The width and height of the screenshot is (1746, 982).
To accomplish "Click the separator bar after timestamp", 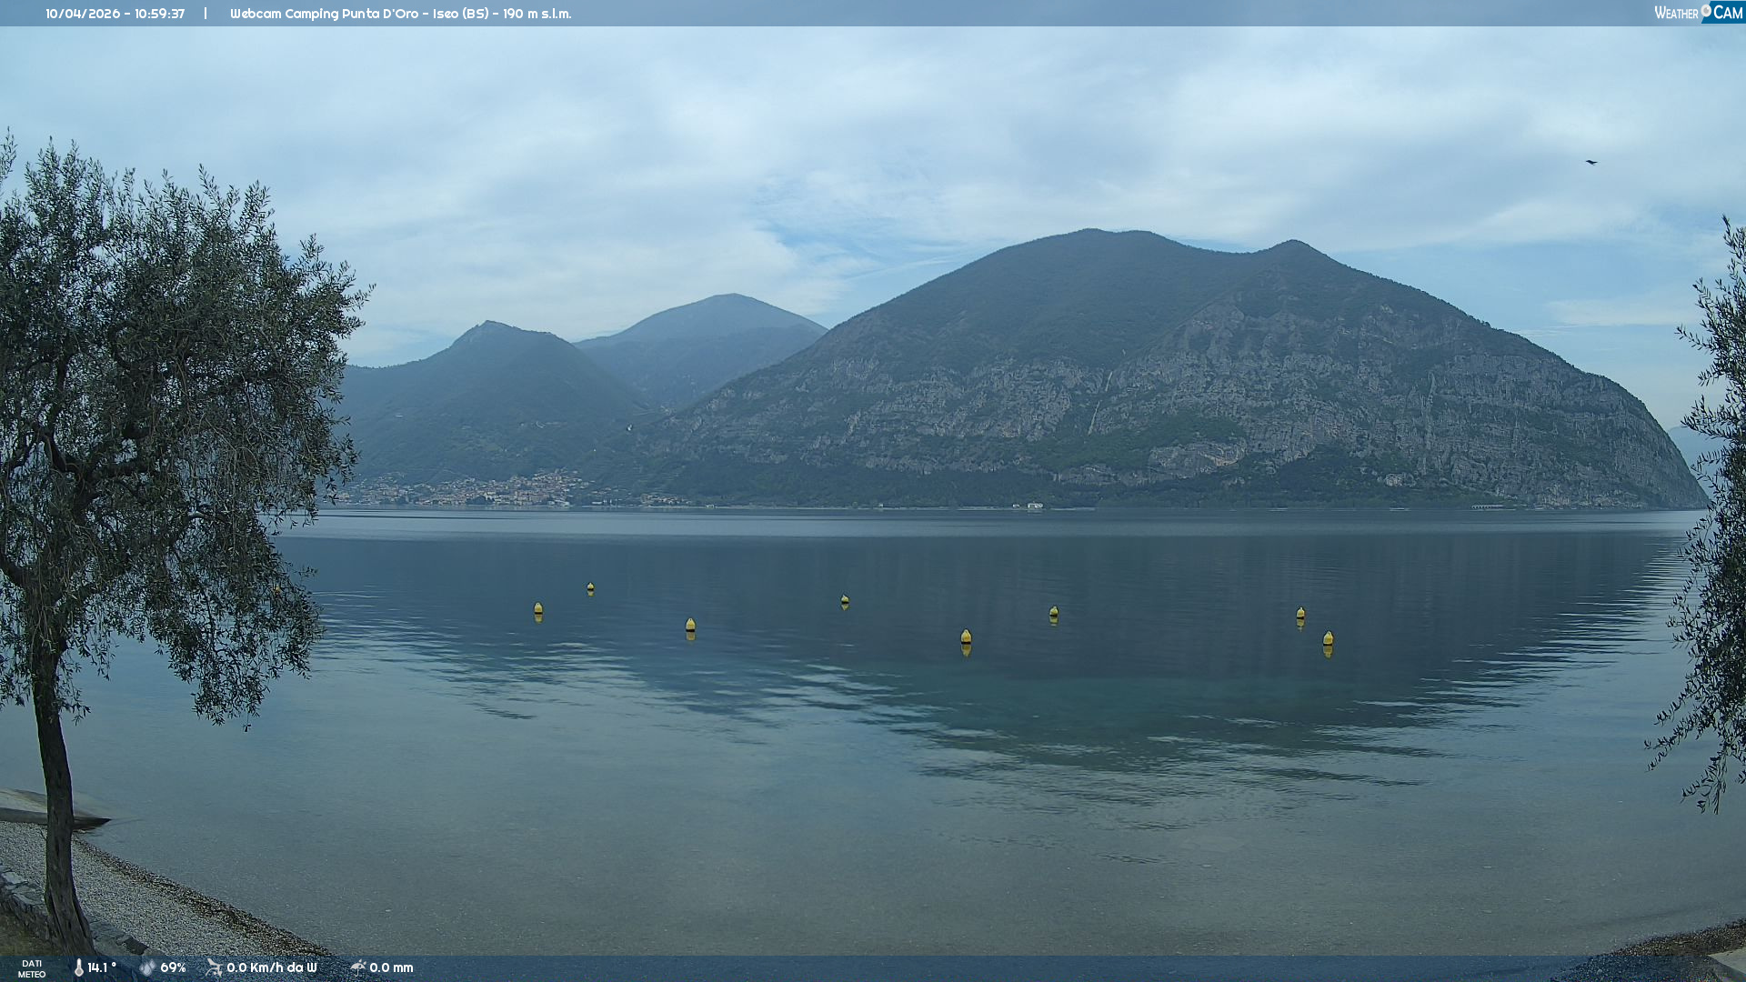I will coord(206,14).
